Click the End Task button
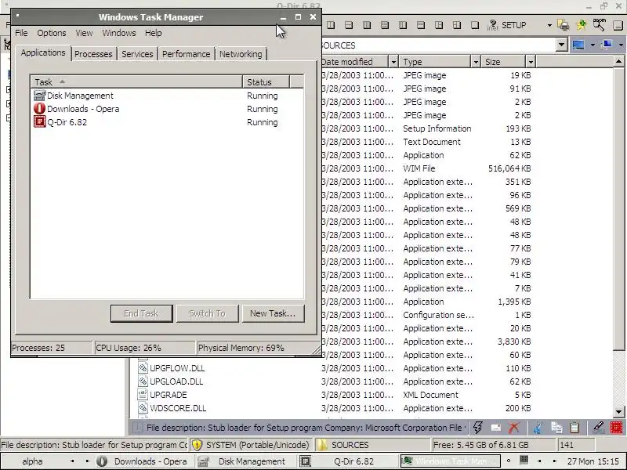 point(142,313)
